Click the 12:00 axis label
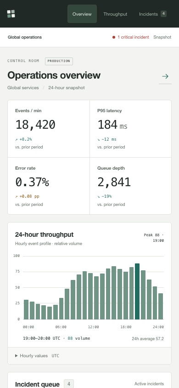 (93, 327)
